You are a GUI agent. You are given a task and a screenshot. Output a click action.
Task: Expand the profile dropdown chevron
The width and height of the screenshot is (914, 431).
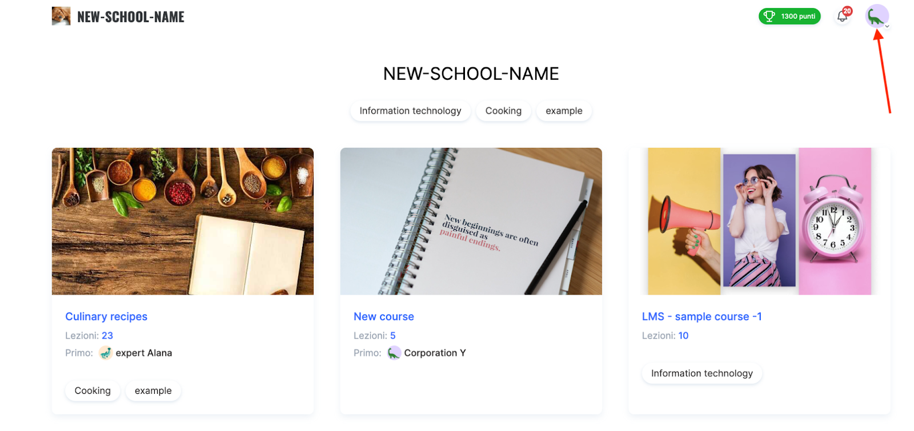click(887, 26)
